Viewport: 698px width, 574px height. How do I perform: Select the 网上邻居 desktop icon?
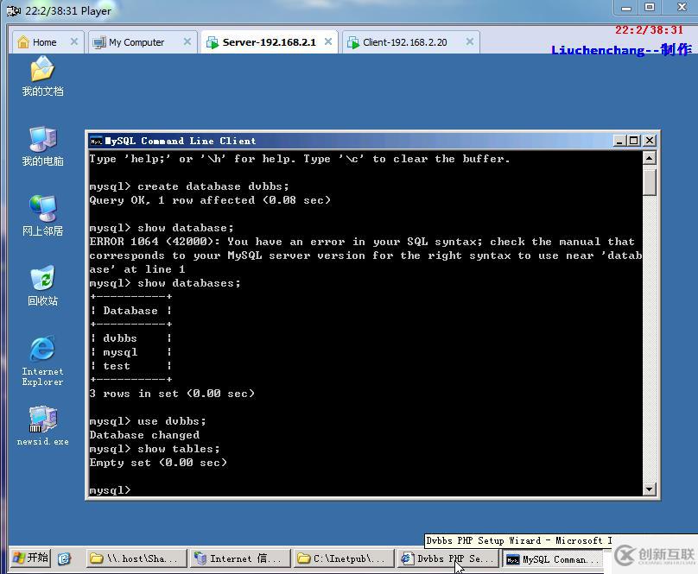tap(42, 216)
